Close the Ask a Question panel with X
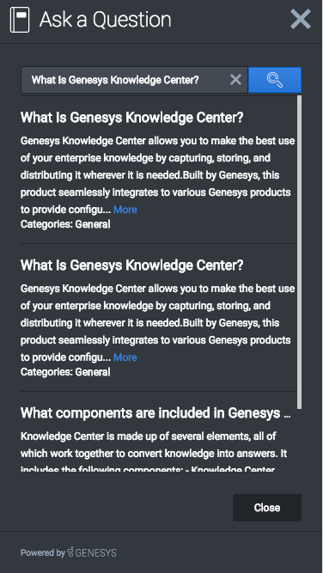Image resolution: width=323 pixels, height=573 pixels. coord(301,20)
